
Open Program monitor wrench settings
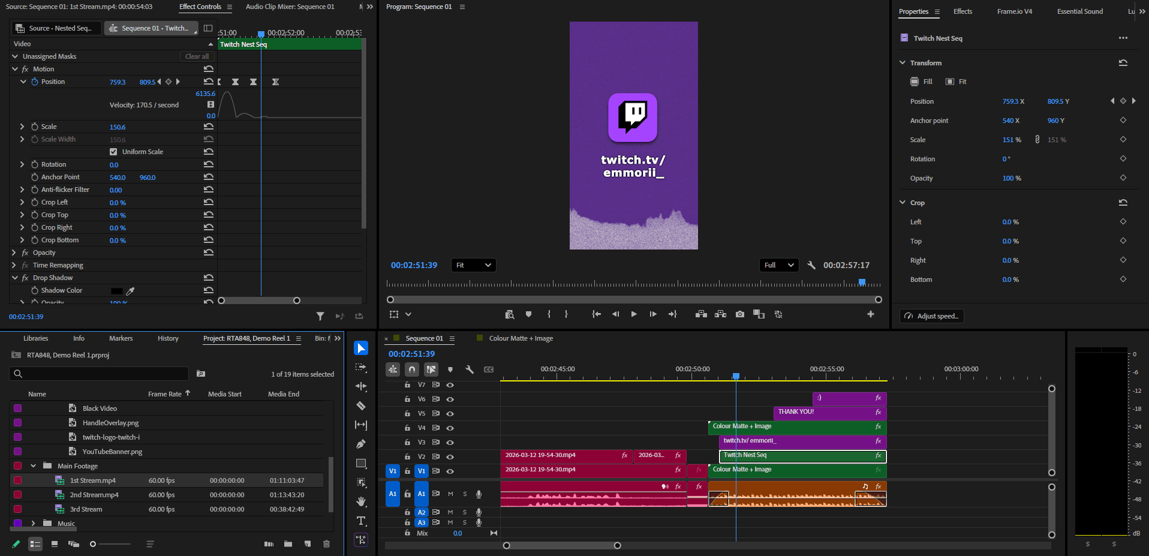pyautogui.click(x=811, y=265)
